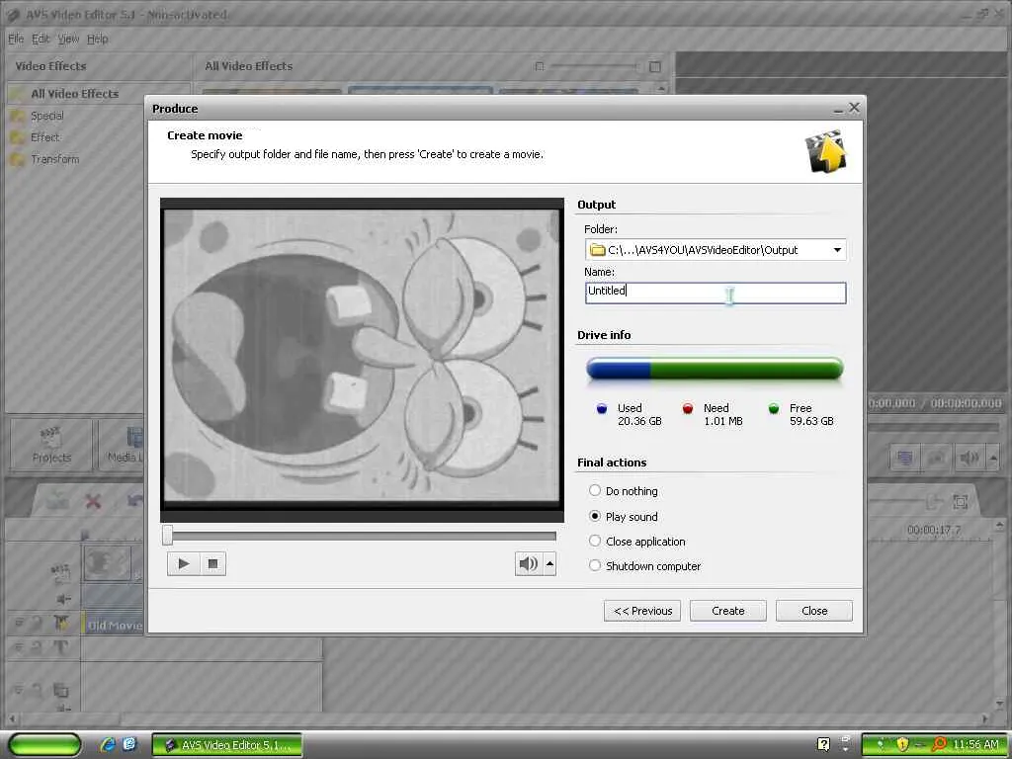Go back with the << Previous button
Screen dimensions: 1012x759
(x=642, y=611)
